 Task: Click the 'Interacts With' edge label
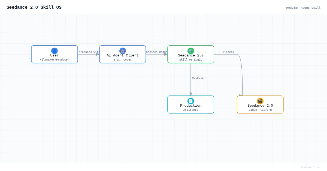(89, 52)
